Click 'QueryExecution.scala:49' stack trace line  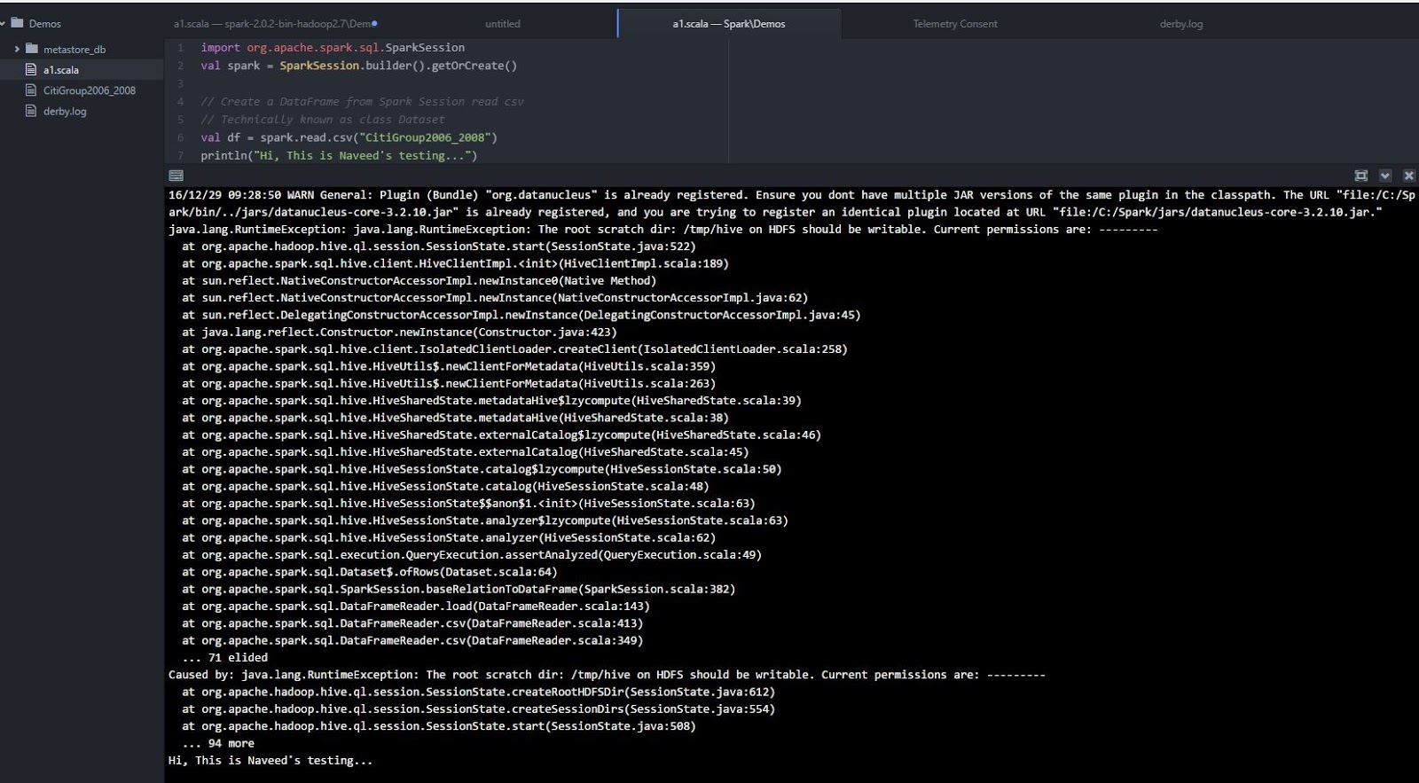[472, 555]
